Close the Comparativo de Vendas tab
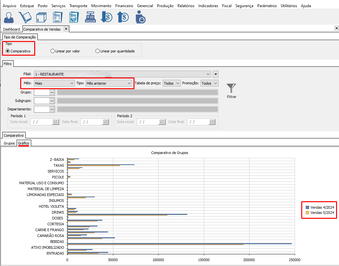 pyautogui.click(x=66, y=29)
